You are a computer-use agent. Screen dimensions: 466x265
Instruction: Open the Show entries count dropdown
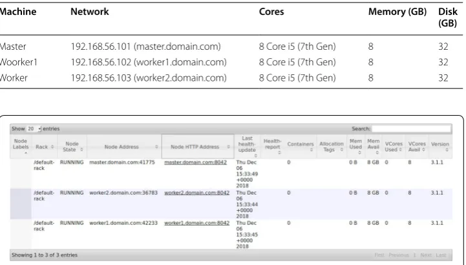[34, 129]
